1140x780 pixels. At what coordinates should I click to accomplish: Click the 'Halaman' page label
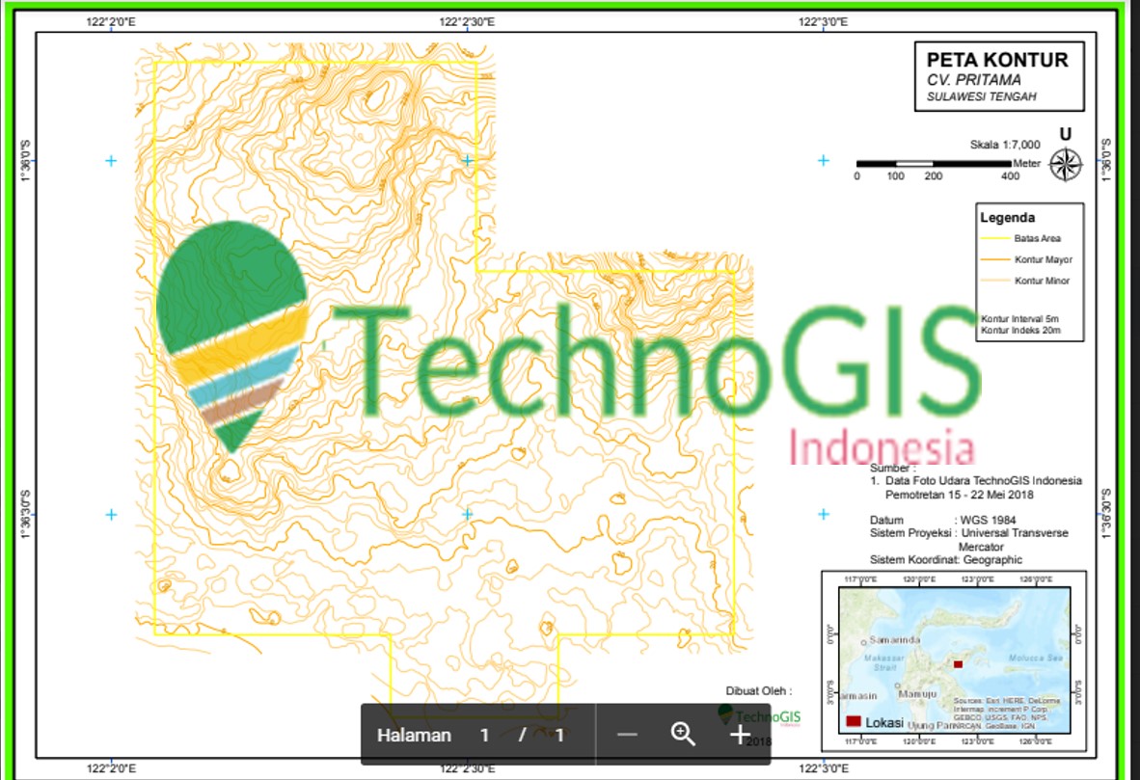pyautogui.click(x=414, y=735)
